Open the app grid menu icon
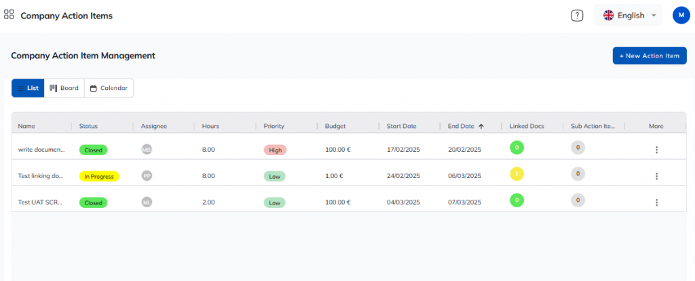Image resolution: width=695 pixels, height=281 pixels. pyautogui.click(x=10, y=15)
